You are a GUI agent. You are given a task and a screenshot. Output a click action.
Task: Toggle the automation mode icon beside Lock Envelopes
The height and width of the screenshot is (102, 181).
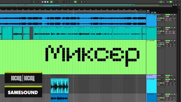coord(155,12)
